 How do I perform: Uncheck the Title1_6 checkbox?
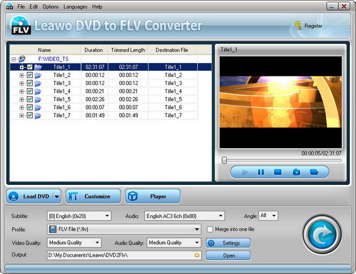(29, 107)
